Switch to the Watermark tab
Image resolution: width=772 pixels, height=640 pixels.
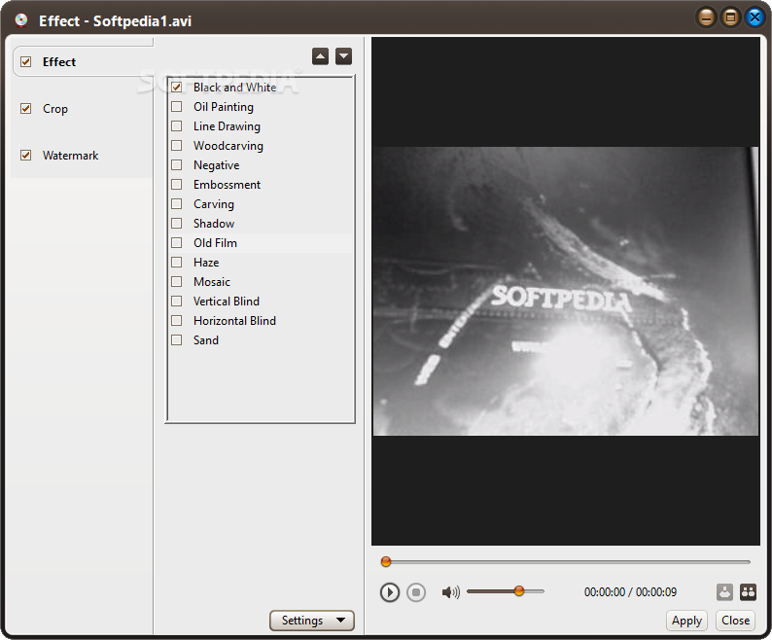click(x=70, y=156)
